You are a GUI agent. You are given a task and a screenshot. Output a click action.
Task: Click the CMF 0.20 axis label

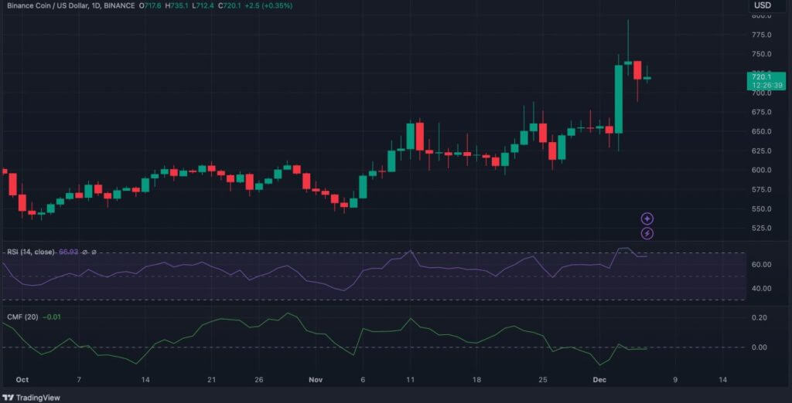click(761, 317)
